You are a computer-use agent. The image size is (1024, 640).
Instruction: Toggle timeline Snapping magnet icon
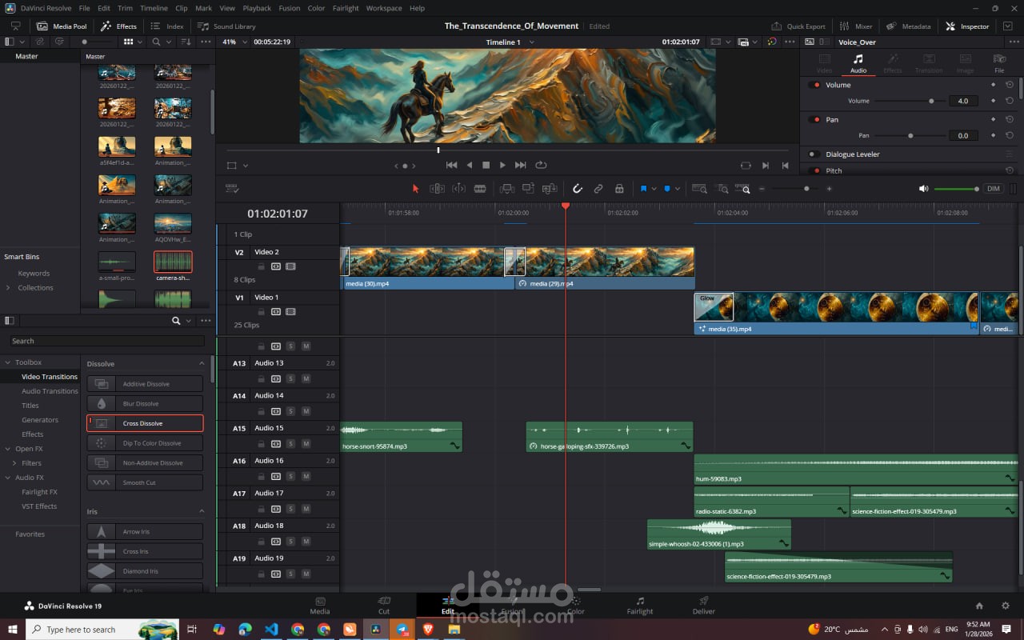tap(577, 189)
